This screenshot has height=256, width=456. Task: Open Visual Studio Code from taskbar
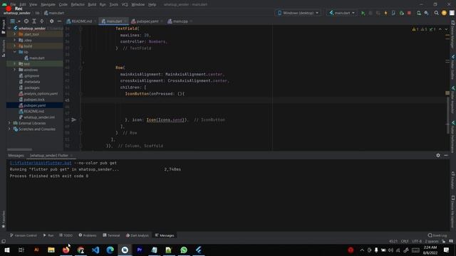[95, 250]
